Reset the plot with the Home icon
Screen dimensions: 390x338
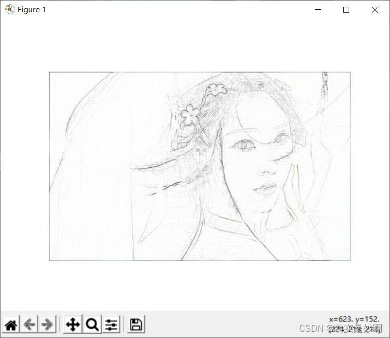(x=11, y=324)
